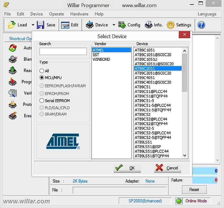This screenshot has height=208, width=224.
Task: Click the Protect lock shortcut icon
Action: click(13, 104)
